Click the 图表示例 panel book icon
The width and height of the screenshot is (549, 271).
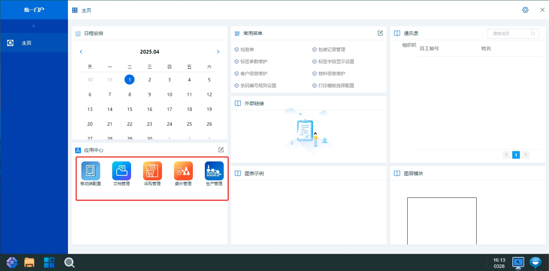pos(238,173)
